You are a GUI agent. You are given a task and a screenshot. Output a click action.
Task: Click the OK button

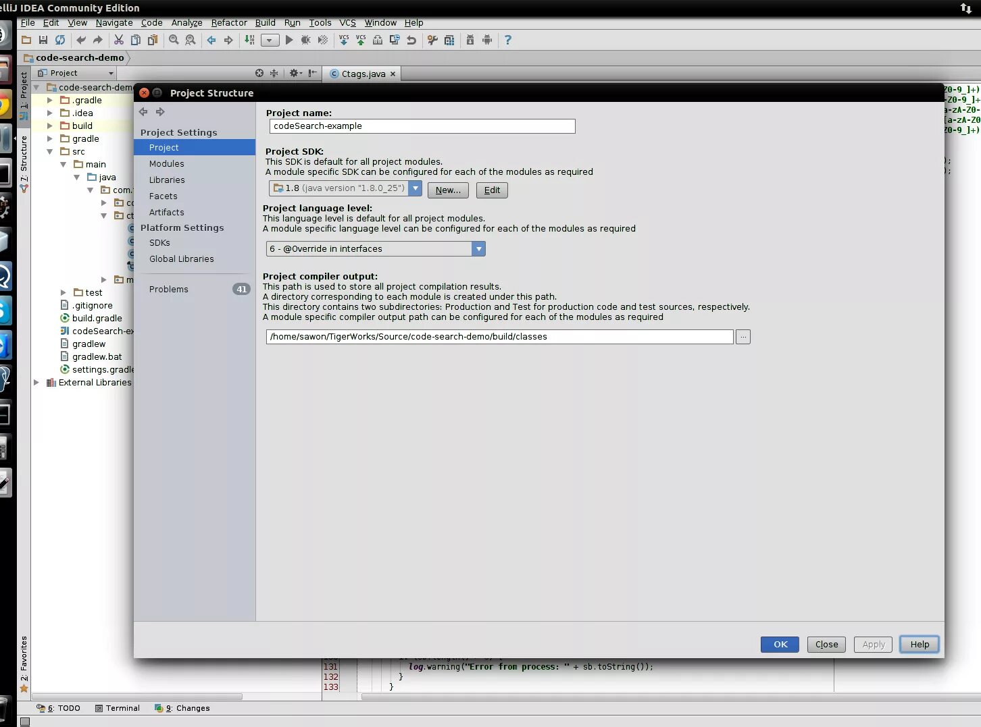tap(780, 644)
